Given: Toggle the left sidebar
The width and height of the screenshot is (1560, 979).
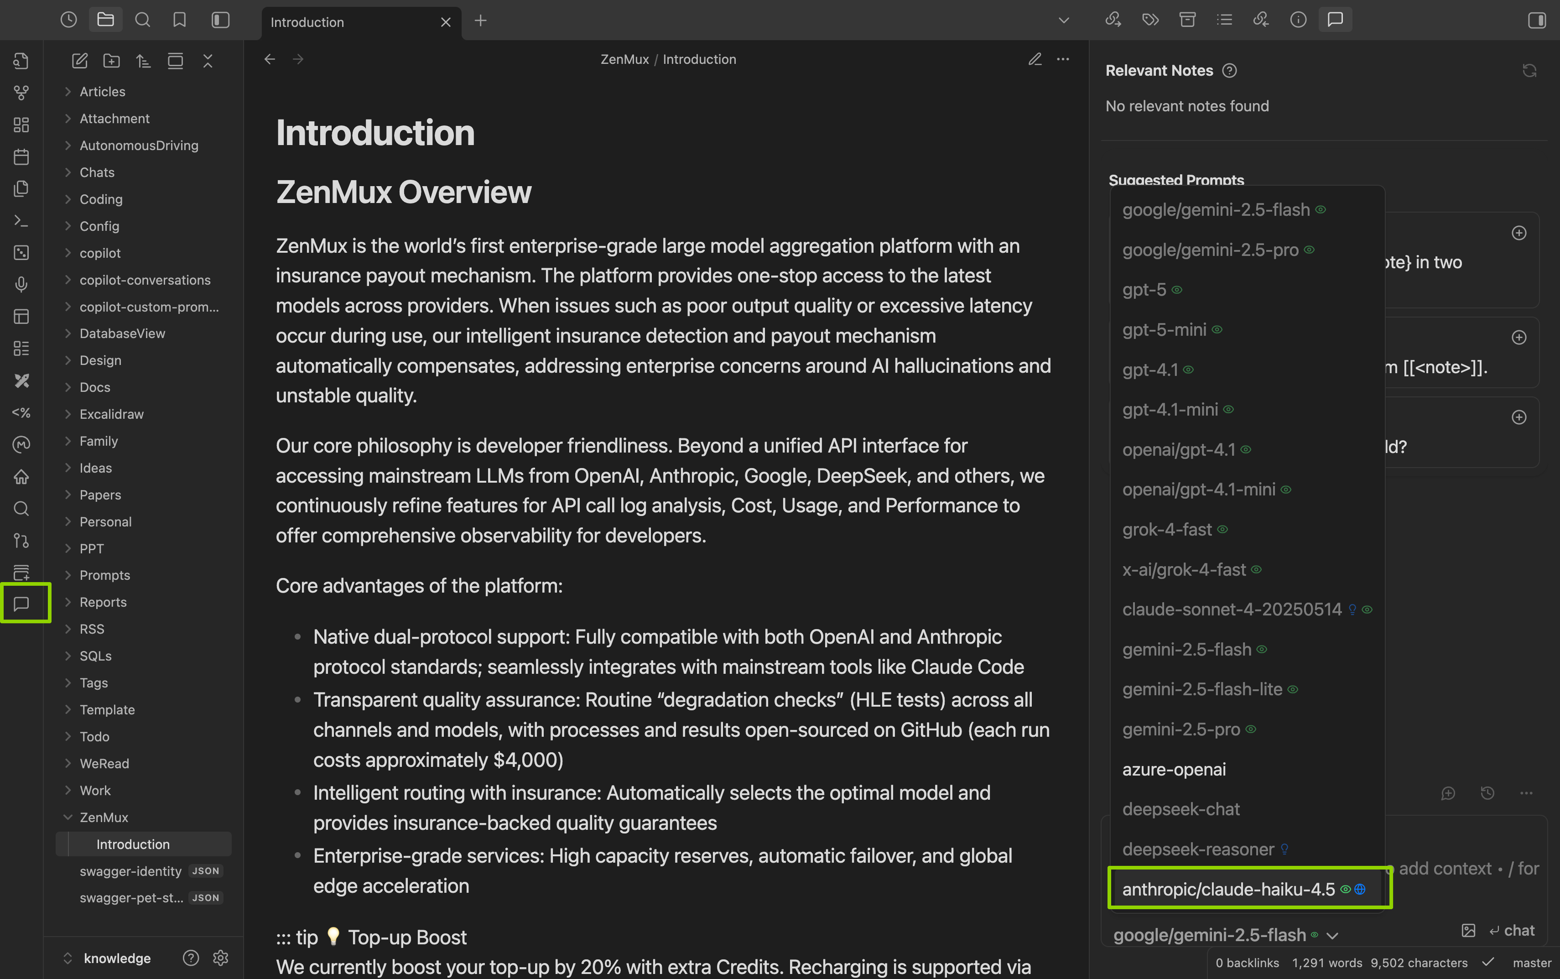Looking at the screenshot, I should pyautogui.click(x=221, y=20).
